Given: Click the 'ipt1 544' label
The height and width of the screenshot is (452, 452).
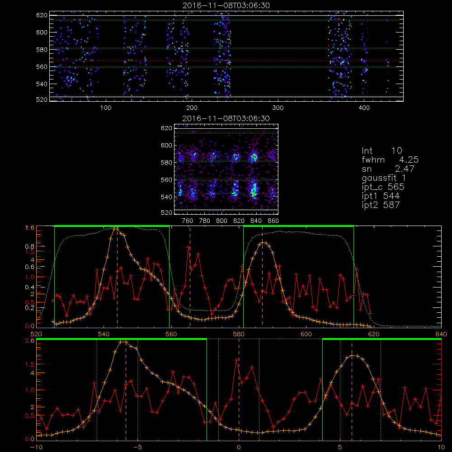Looking at the screenshot, I should [x=381, y=196].
